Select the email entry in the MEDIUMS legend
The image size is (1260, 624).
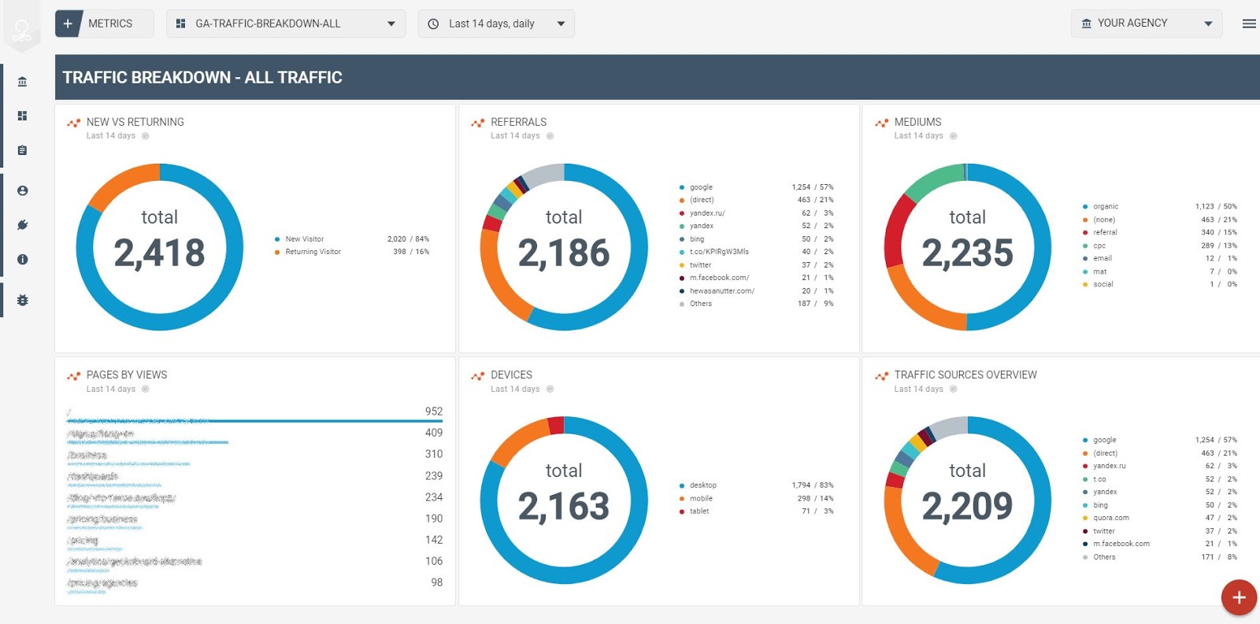click(x=1102, y=258)
